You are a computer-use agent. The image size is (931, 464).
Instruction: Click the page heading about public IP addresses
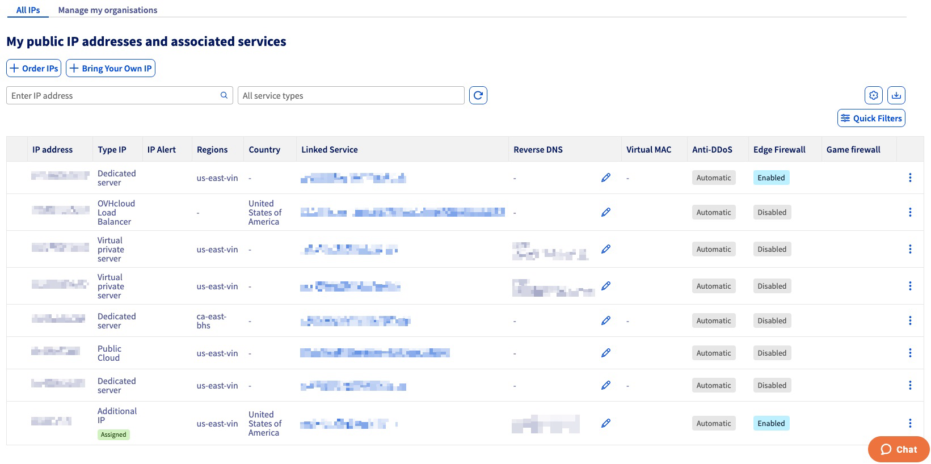[146, 41]
